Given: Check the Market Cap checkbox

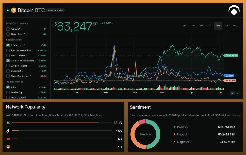Looking at the screenshot, I should (x=8, y=93).
